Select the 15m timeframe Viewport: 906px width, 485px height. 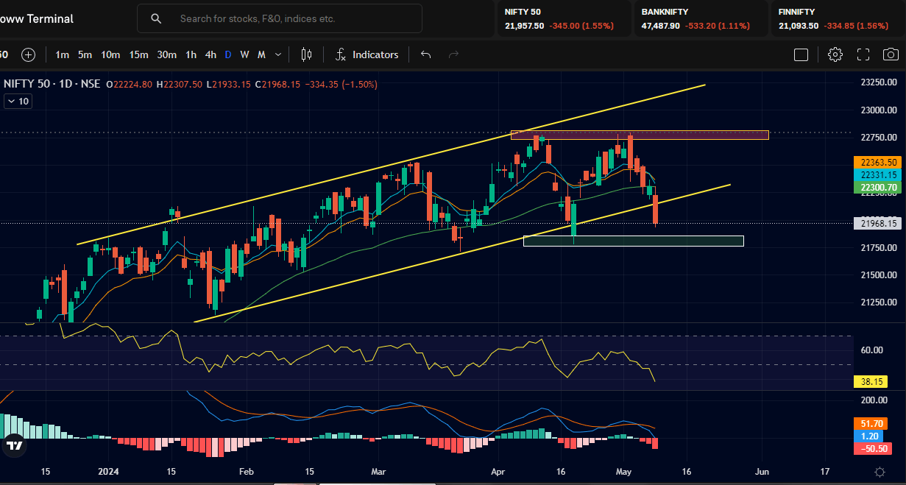tap(138, 54)
